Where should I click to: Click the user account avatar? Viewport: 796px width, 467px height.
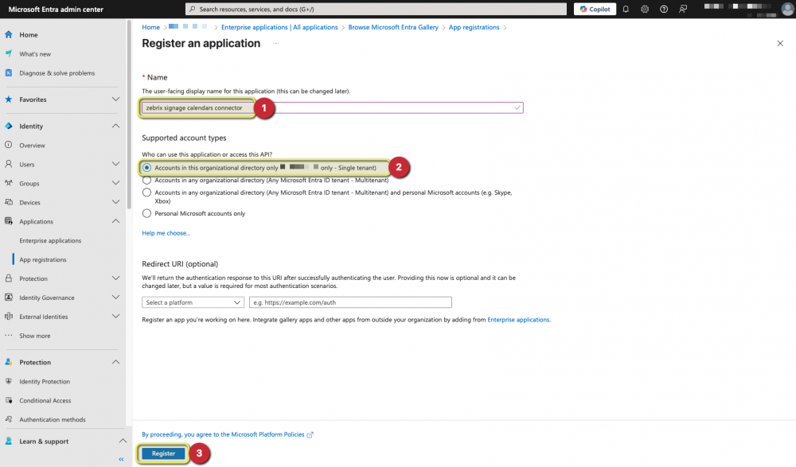(x=787, y=9)
